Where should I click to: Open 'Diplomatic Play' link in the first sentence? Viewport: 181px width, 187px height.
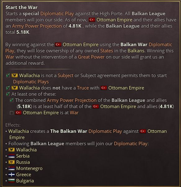pyautogui.click(x=57, y=14)
